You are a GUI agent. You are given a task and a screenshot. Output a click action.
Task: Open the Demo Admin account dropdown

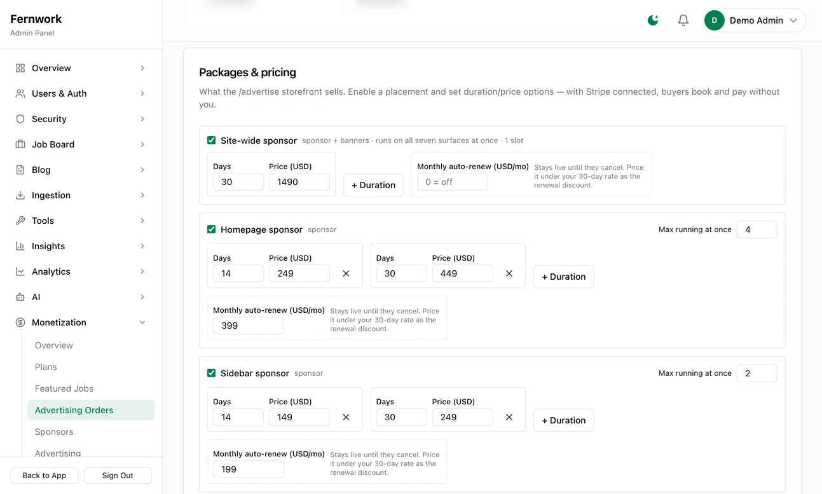click(754, 20)
